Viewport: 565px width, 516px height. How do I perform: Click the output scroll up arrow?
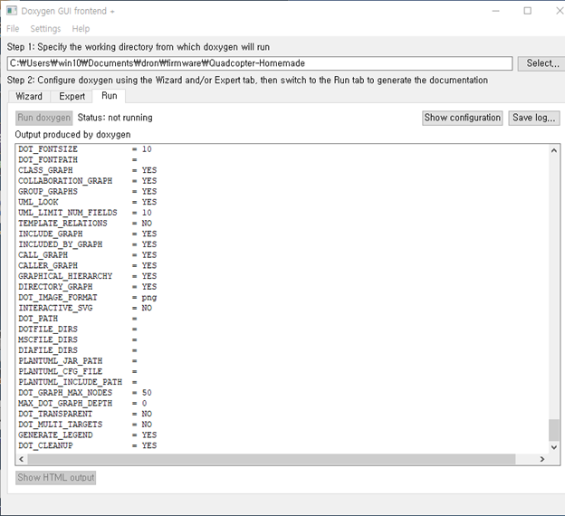point(554,150)
